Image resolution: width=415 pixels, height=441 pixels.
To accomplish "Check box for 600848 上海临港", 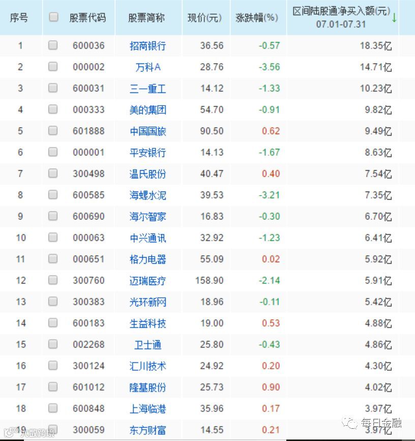I will (53, 408).
